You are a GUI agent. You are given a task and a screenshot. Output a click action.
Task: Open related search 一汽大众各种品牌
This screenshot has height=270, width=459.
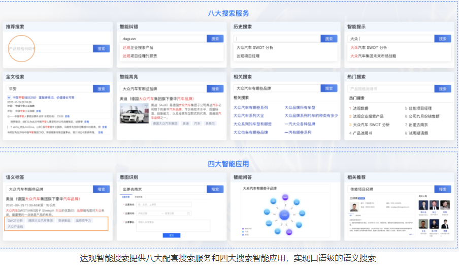(300, 124)
